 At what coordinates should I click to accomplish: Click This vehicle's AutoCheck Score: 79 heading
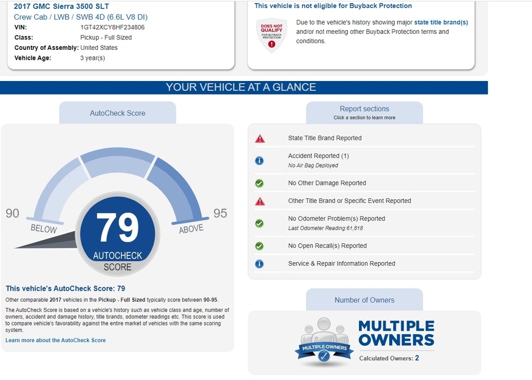pos(65,289)
